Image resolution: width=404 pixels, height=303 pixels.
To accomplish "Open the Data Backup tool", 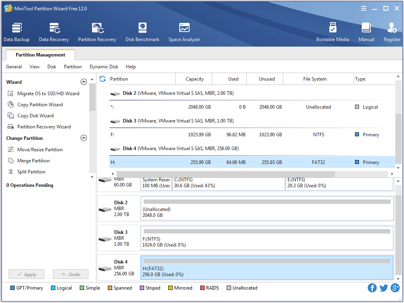I will point(17,32).
